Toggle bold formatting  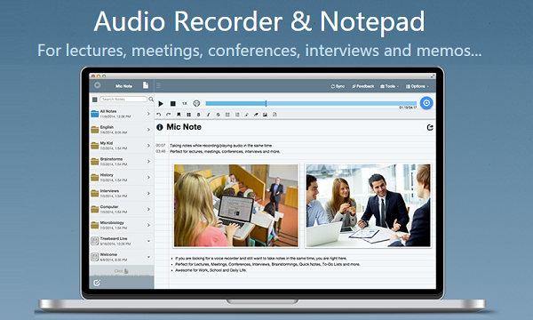pyautogui.click(x=198, y=115)
